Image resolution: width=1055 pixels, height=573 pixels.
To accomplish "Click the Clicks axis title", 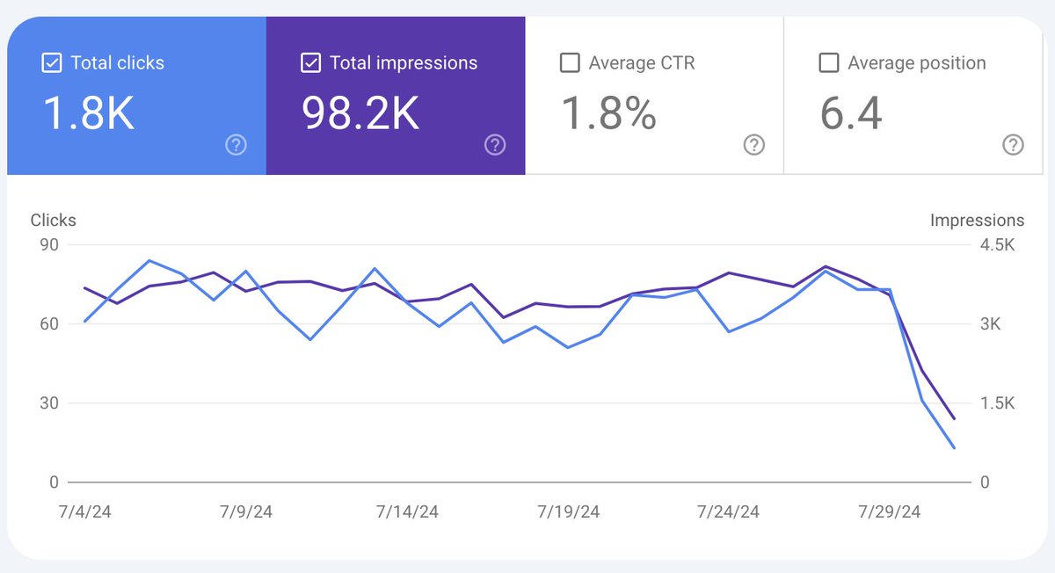I will (x=54, y=221).
